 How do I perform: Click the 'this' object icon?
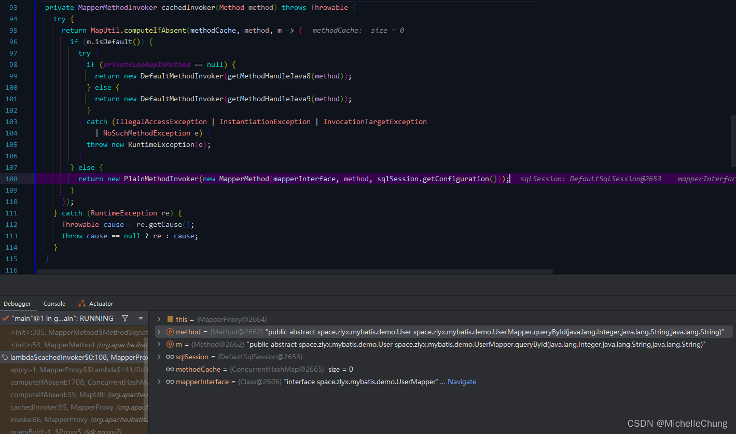click(170, 319)
